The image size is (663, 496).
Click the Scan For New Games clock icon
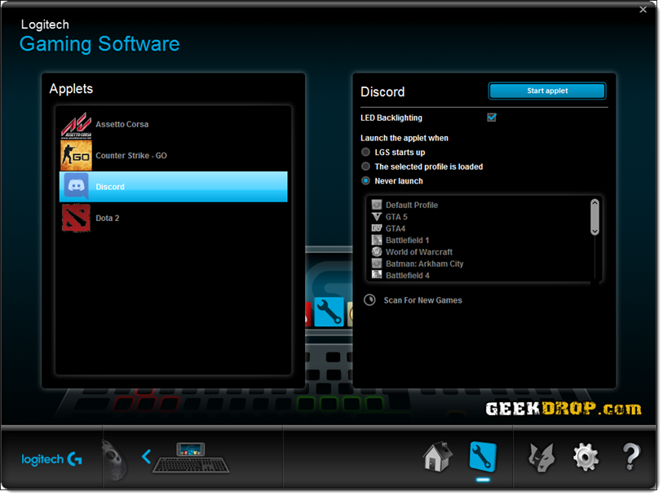point(369,300)
